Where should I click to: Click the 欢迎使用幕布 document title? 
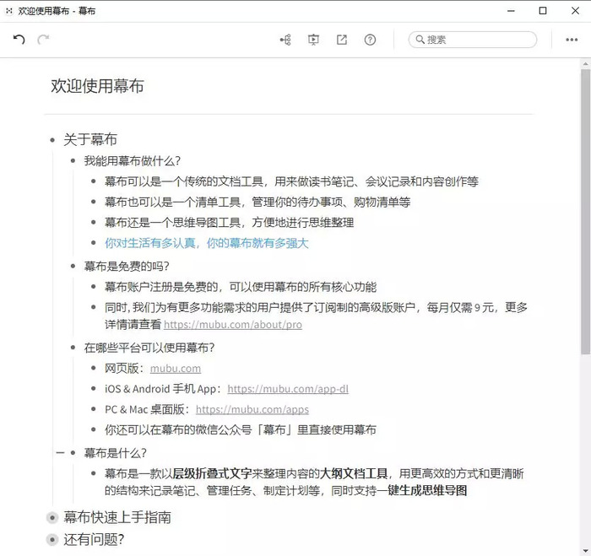click(98, 86)
